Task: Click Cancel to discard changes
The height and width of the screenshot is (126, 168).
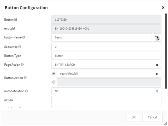Action: point(152,117)
